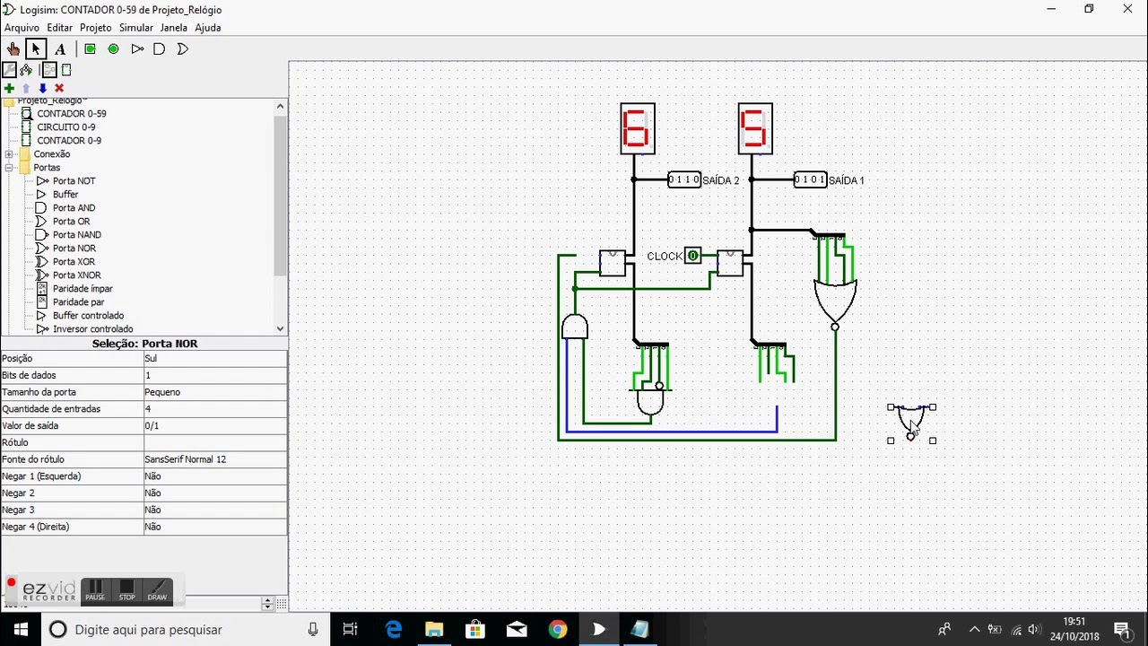Screen dimensions: 1148x646
Task: Change Posição value Sul
Action: 215,359
